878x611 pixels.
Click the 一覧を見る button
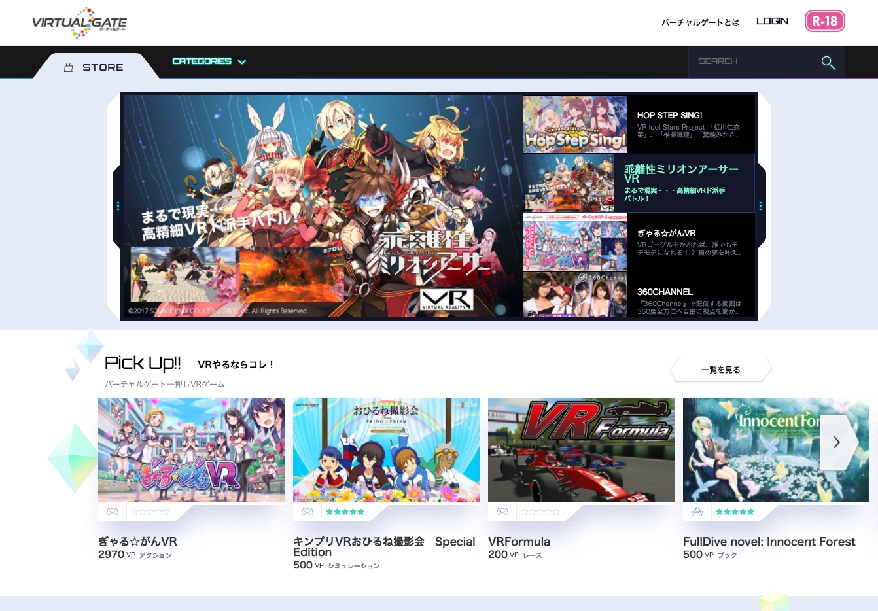[721, 370]
